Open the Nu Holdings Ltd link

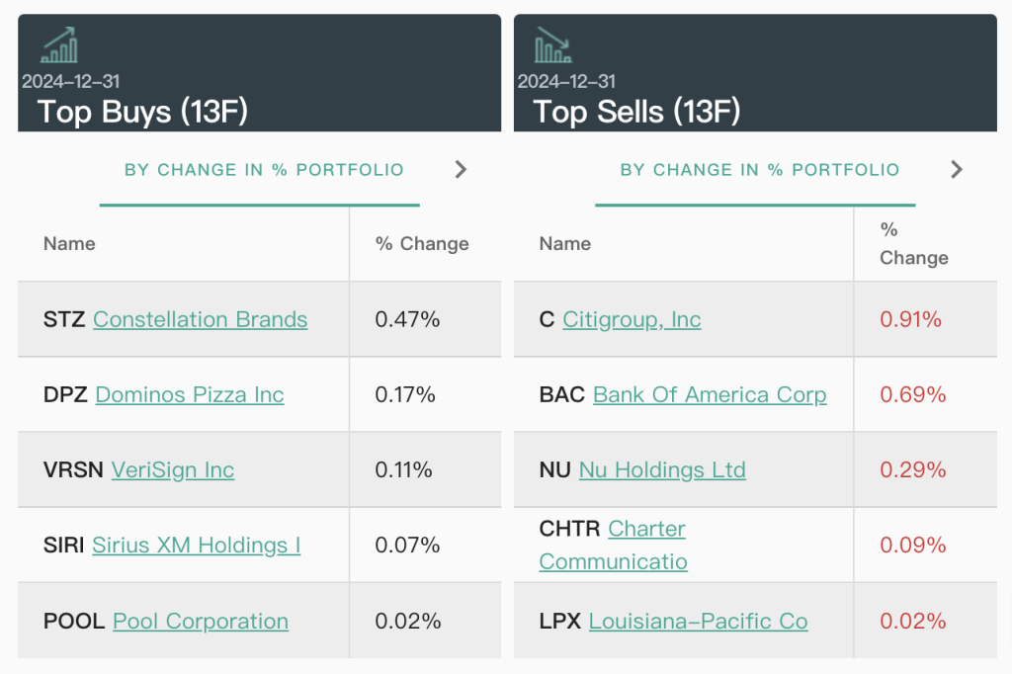tap(662, 469)
